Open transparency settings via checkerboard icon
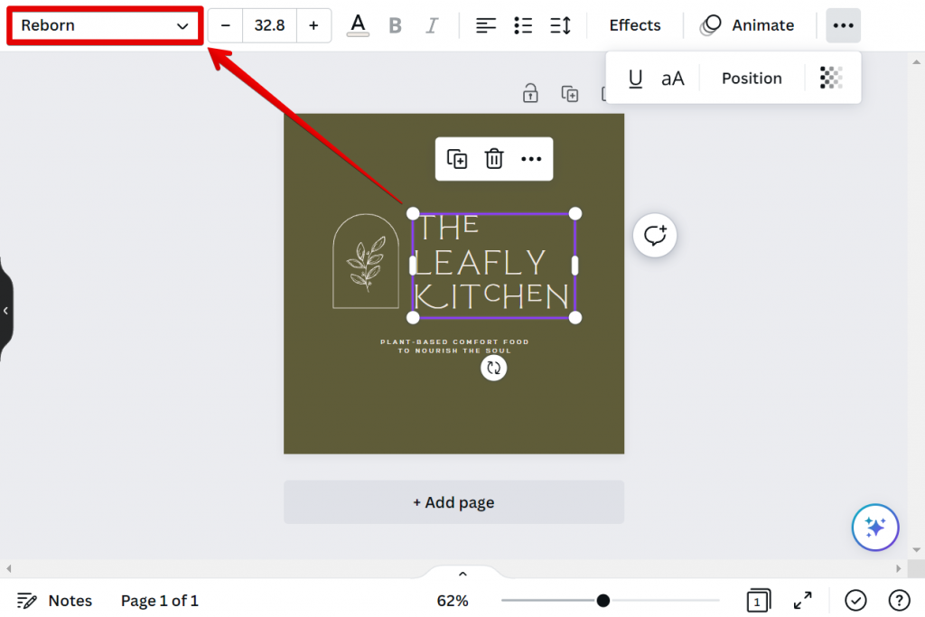Image resolution: width=925 pixels, height=617 pixels. point(830,78)
